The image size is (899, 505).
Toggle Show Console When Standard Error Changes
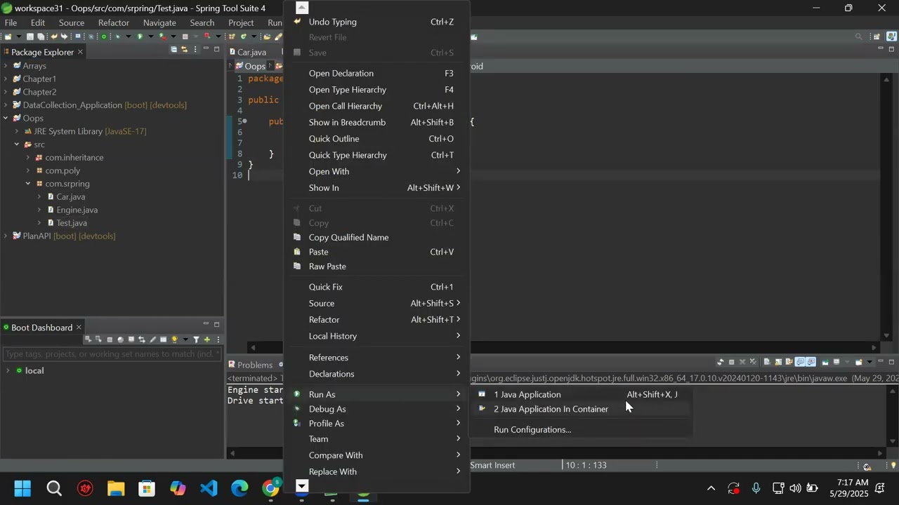[x=811, y=362]
